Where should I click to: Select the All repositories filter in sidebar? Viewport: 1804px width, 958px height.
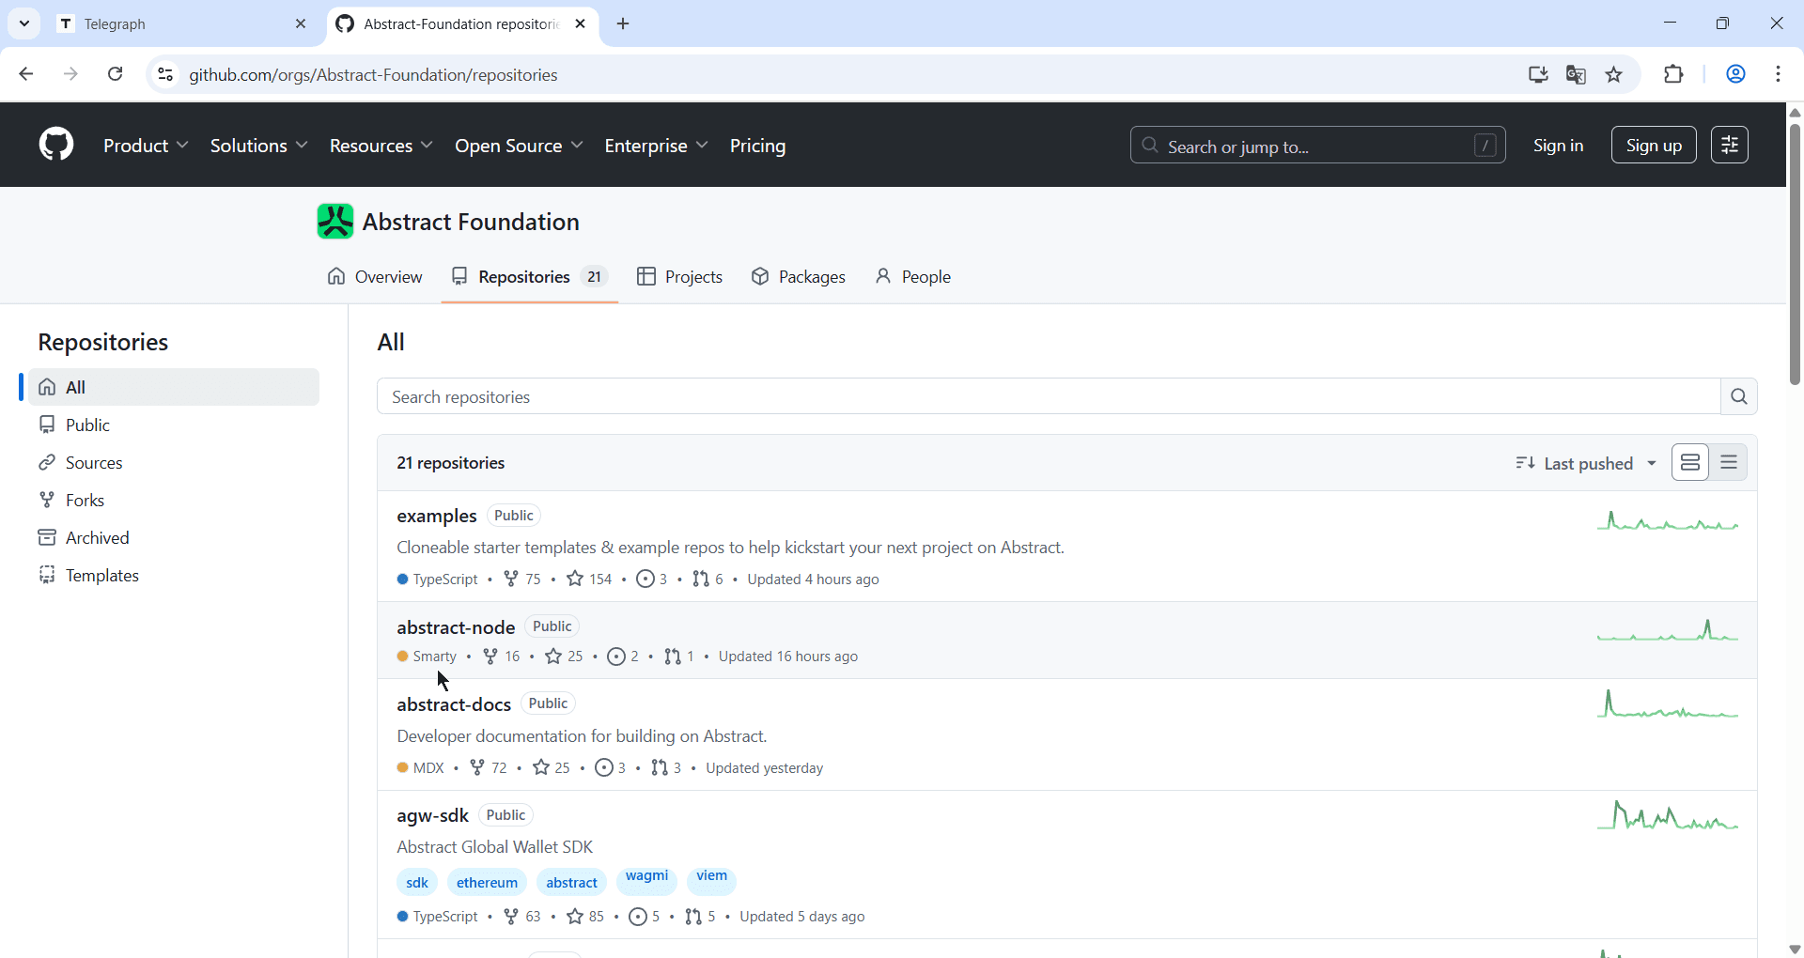[174, 387]
